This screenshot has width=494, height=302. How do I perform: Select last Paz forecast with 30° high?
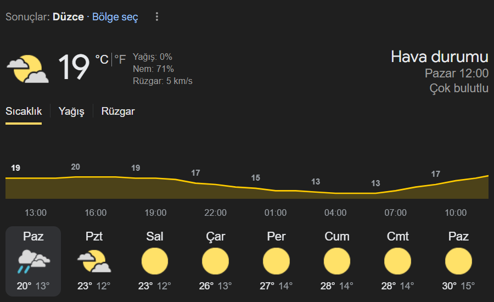pos(458,261)
